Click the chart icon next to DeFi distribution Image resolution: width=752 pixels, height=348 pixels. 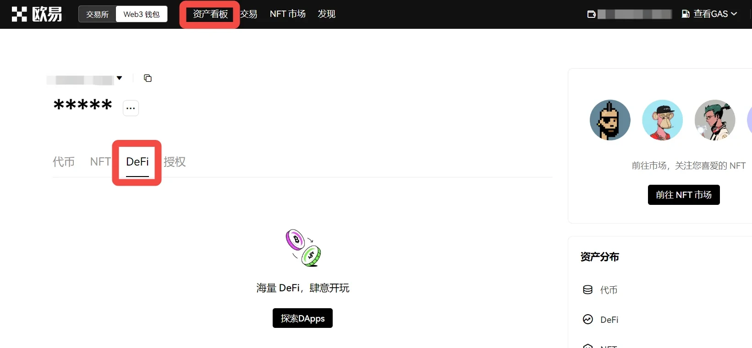coord(587,320)
